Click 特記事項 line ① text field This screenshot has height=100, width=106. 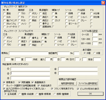(x=30, y=69)
